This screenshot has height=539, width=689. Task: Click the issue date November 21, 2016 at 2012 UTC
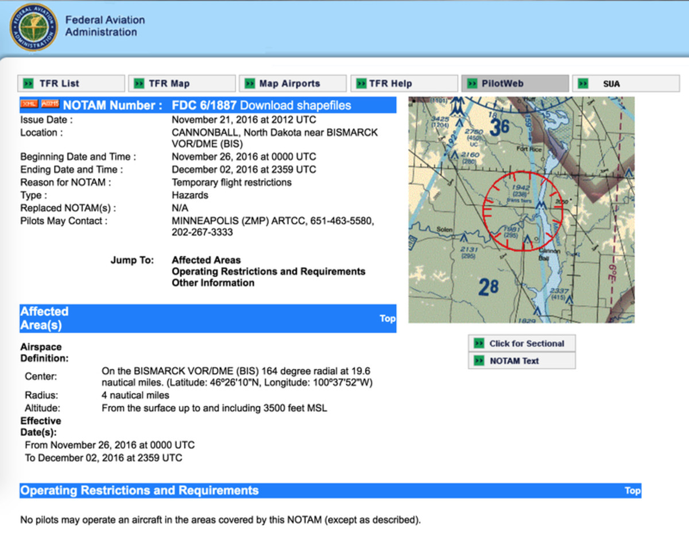pyautogui.click(x=244, y=120)
